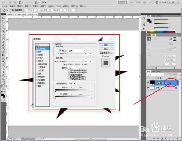Open the Blend If (混合颜色带) channel dropdown

pos(72,84)
